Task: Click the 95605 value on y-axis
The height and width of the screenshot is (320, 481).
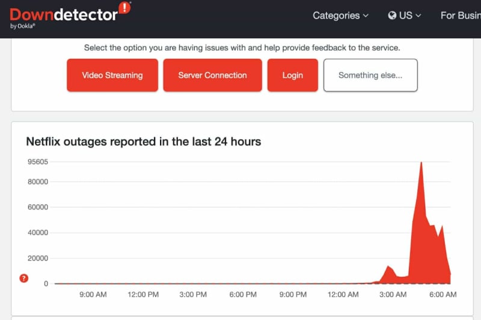Action: pyautogui.click(x=37, y=162)
